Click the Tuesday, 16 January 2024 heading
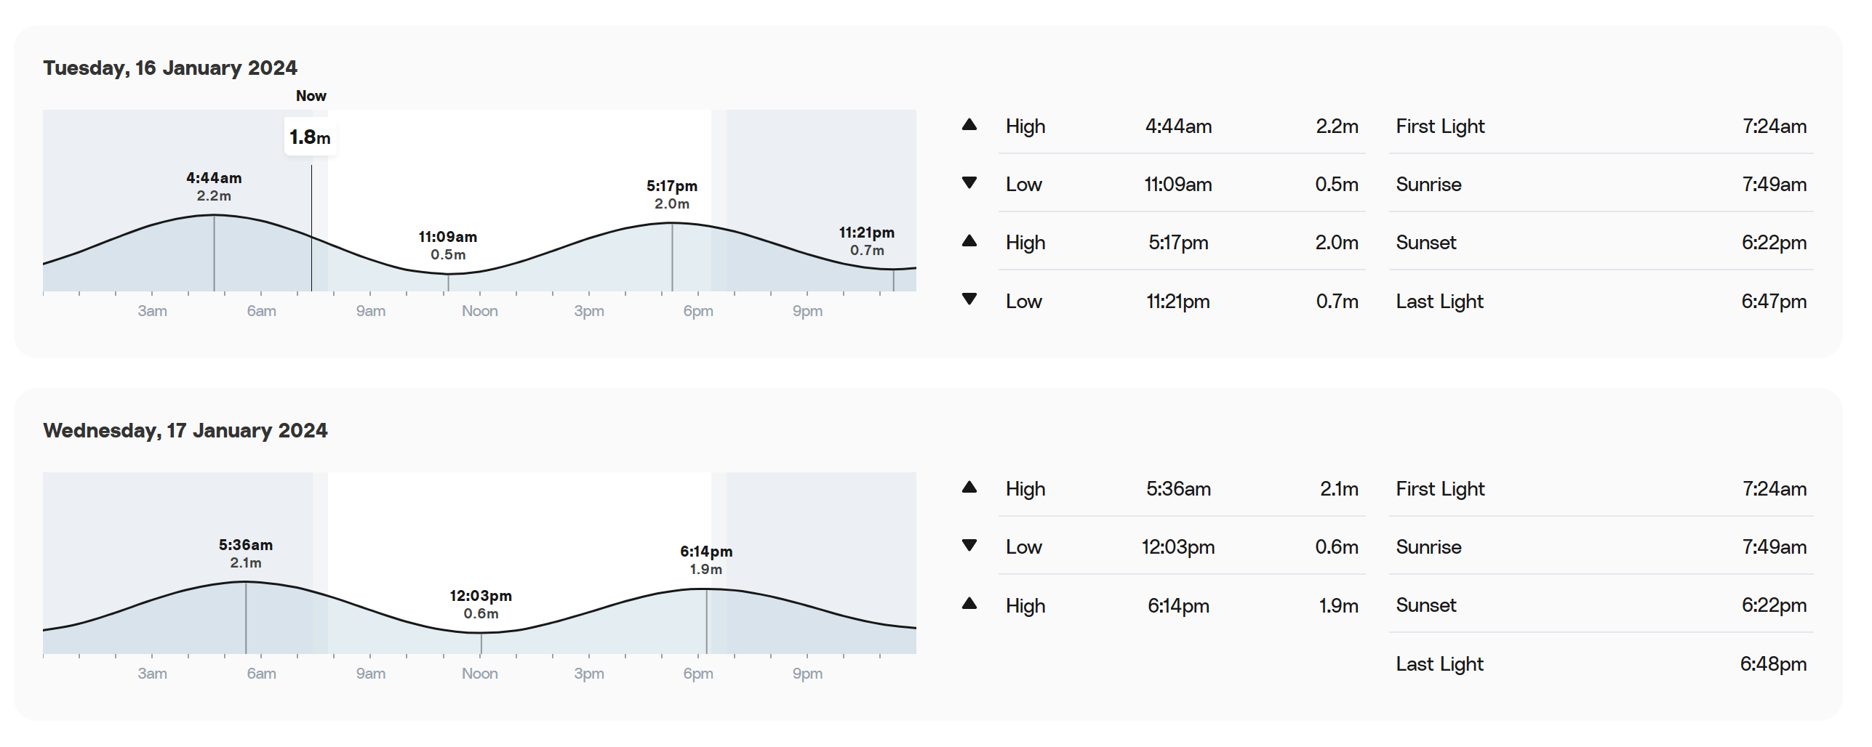Viewport: 1872px width, 747px height. [x=170, y=68]
